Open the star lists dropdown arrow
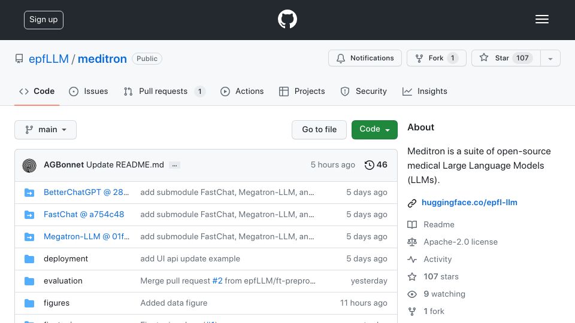This screenshot has height=323, width=575. tap(550, 59)
